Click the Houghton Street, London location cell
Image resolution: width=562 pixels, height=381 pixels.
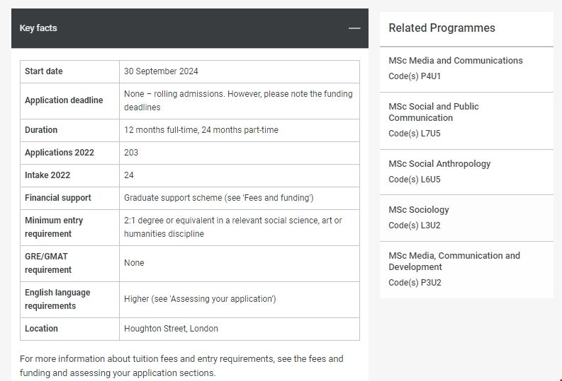click(x=171, y=329)
